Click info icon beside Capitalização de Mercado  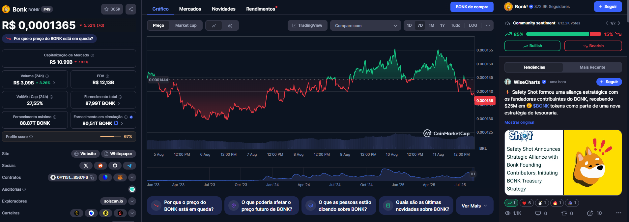(92, 55)
